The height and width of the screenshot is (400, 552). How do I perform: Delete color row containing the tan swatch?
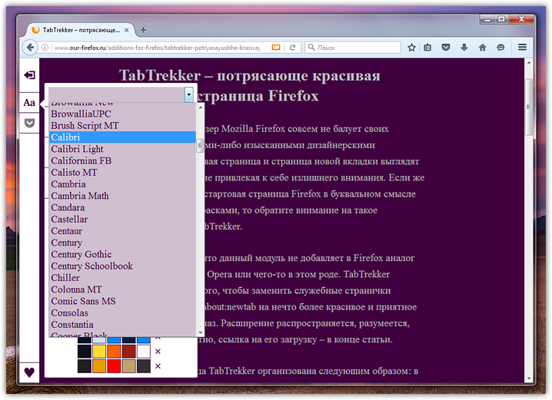158,366
